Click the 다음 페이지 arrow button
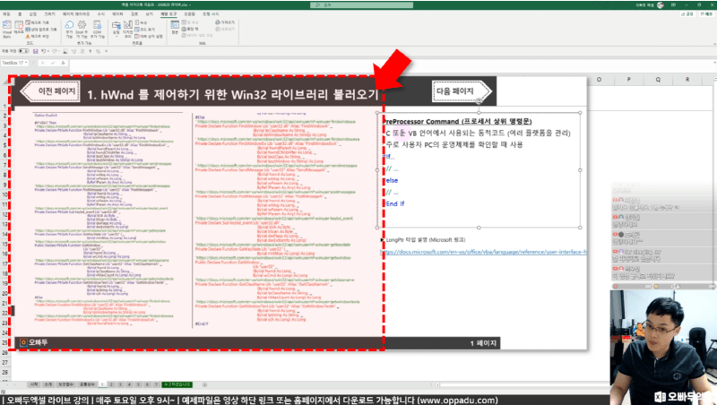717x405 pixels. (462, 91)
